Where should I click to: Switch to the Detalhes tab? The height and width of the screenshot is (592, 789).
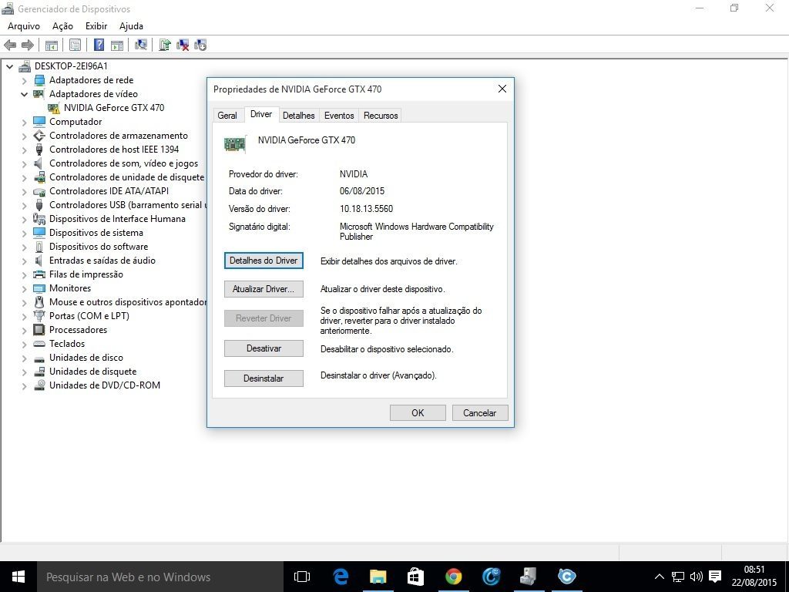[298, 116]
